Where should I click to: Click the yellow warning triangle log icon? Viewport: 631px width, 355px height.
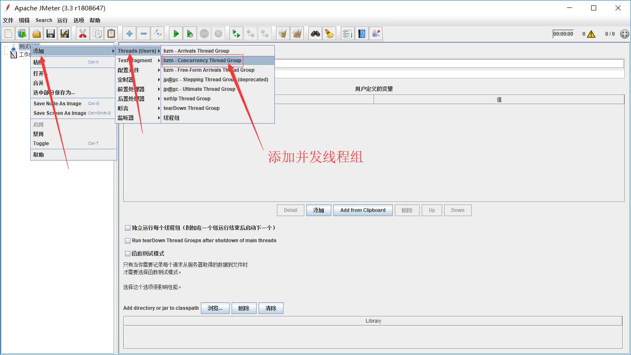[591, 34]
